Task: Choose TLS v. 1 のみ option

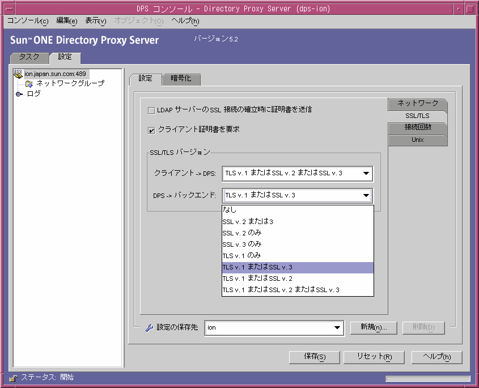Action: 298,256
